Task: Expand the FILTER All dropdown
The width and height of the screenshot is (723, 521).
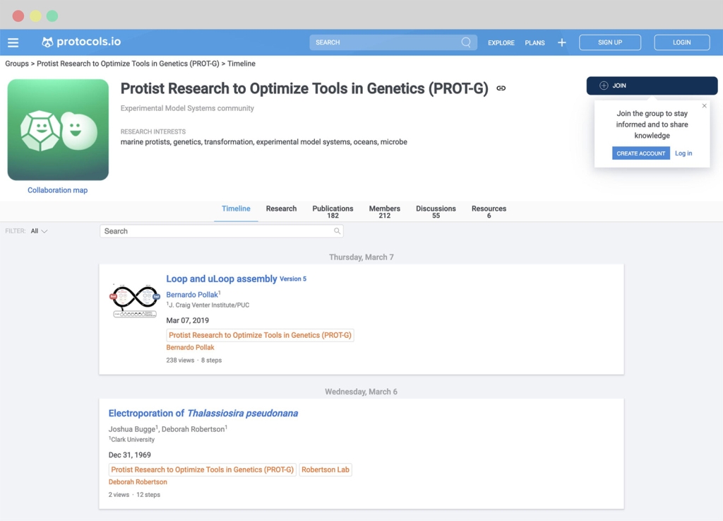Action: click(39, 230)
